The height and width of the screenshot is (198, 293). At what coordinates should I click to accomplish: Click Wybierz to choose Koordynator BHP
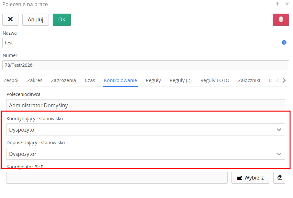tap(250, 178)
